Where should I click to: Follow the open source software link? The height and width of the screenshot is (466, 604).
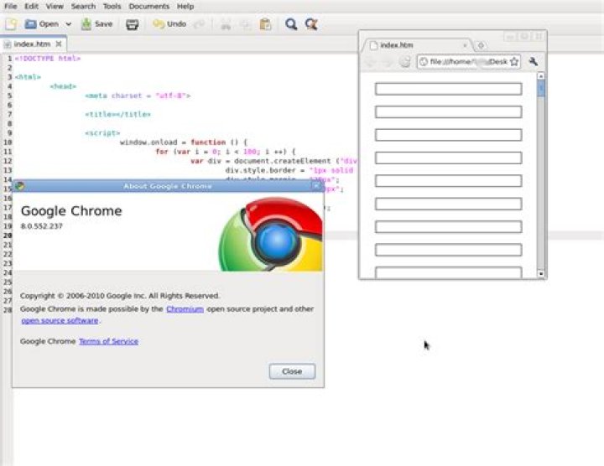click(x=60, y=320)
